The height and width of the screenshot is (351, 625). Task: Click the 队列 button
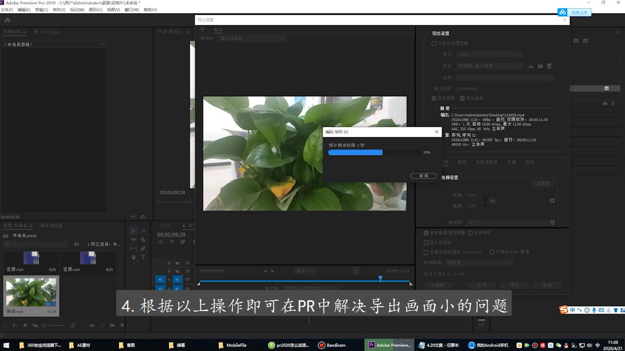click(481, 285)
